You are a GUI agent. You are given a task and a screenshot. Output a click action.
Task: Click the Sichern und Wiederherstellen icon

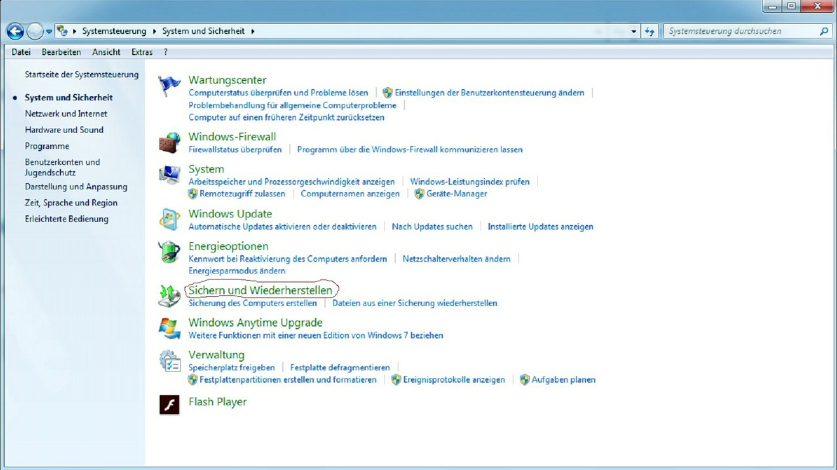[169, 296]
